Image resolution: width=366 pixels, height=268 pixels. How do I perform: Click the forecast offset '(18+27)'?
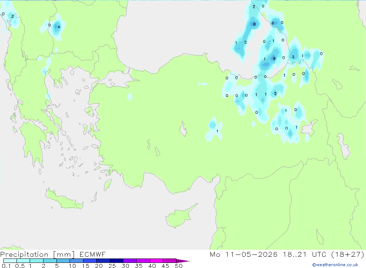[x=348, y=254]
